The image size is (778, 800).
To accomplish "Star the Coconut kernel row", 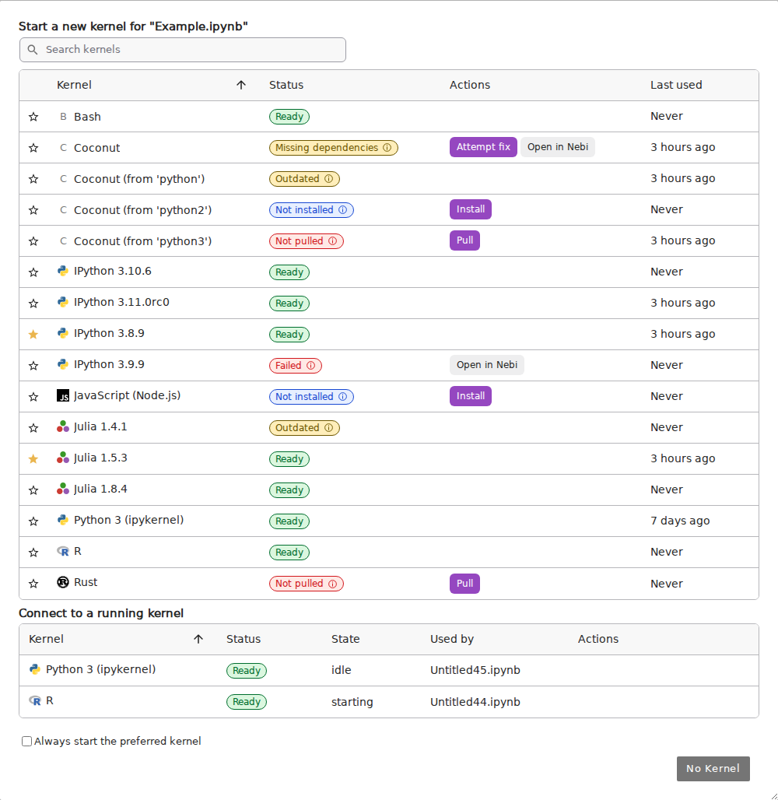I will click(33, 148).
